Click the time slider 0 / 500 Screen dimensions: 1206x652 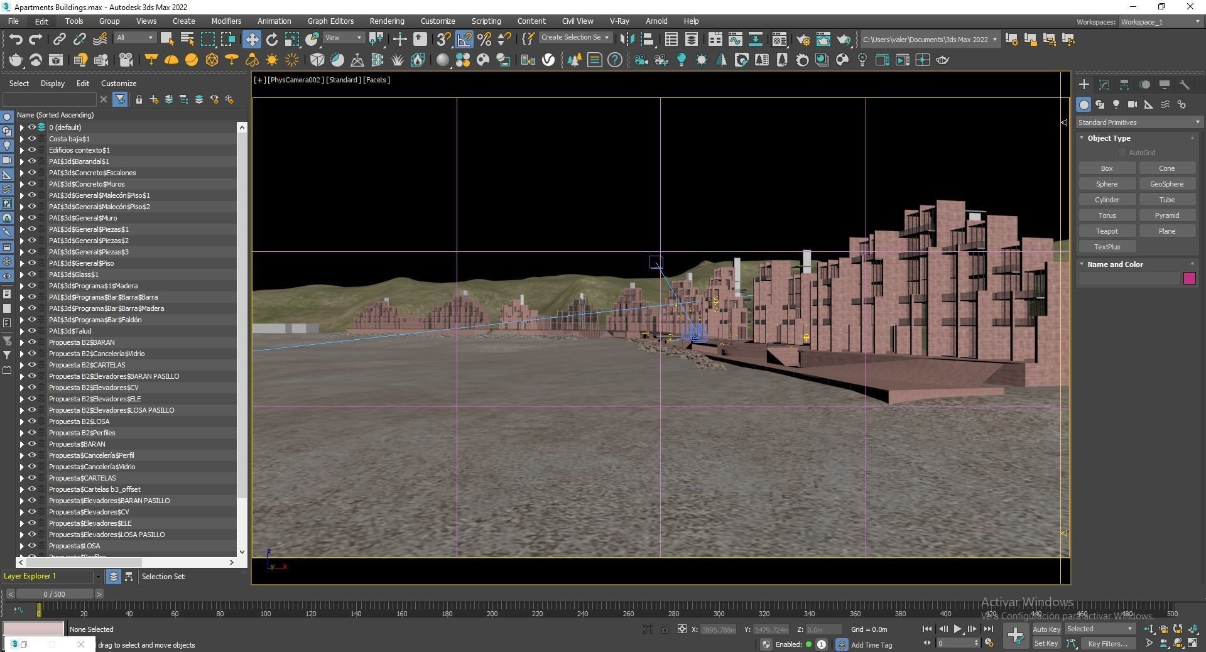click(55, 594)
